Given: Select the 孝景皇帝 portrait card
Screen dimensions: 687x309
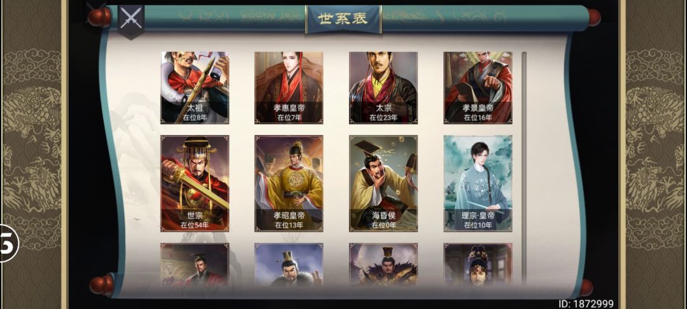Looking at the screenshot, I should point(478,88).
